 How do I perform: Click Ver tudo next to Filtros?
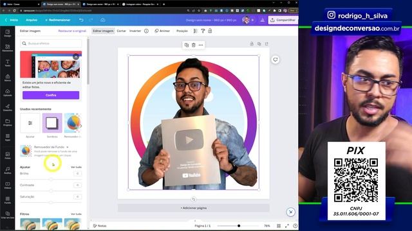pos(76,214)
